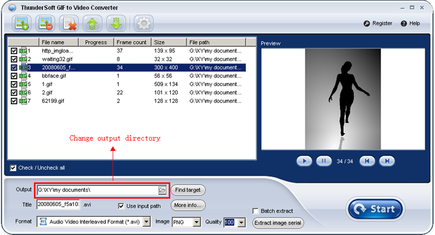Move file down with green arrow icon

coord(116,23)
